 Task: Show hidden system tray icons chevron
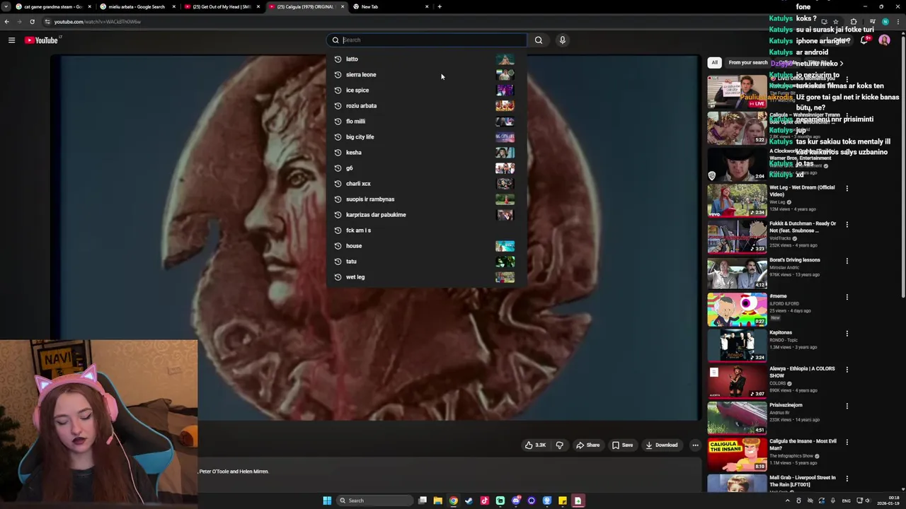pos(787,501)
